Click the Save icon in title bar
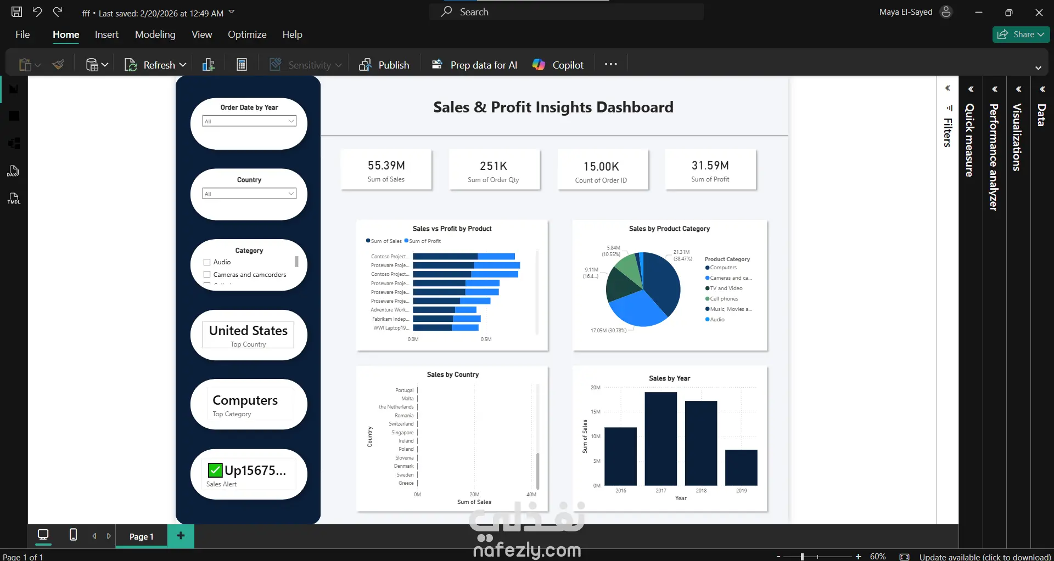The height and width of the screenshot is (561, 1054). (x=17, y=12)
